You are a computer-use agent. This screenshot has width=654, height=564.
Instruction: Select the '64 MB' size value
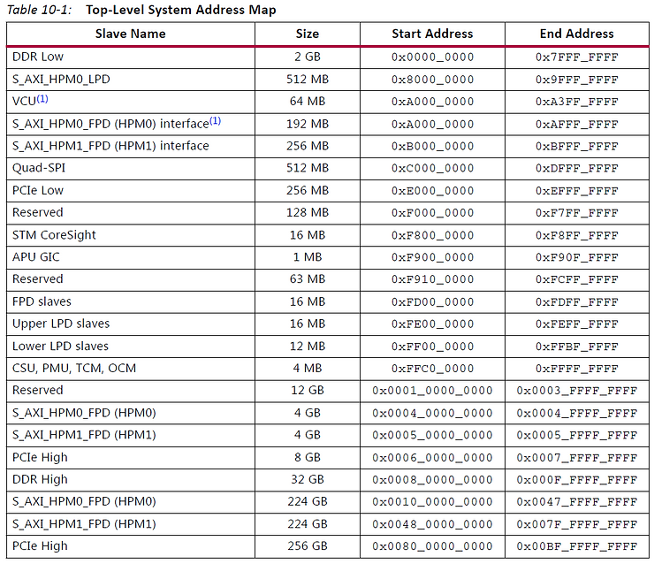(308, 102)
